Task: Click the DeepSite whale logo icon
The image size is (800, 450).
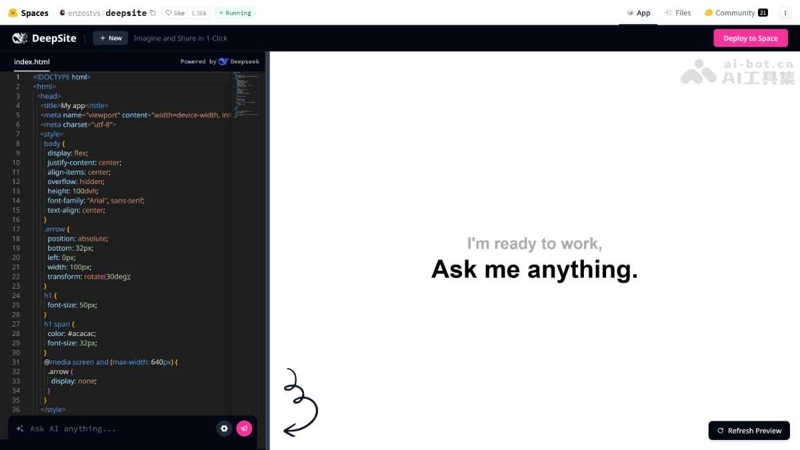Action: pos(19,38)
